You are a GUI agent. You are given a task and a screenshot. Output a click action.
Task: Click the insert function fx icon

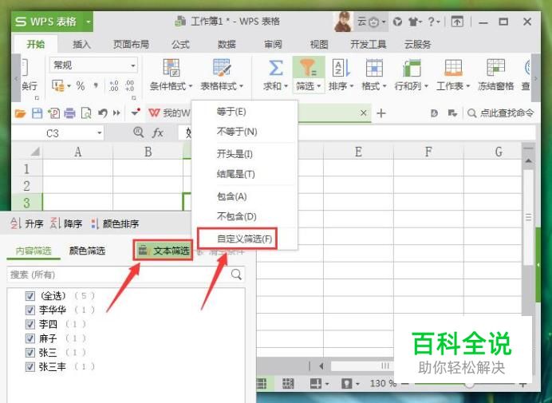[x=158, y=132]
